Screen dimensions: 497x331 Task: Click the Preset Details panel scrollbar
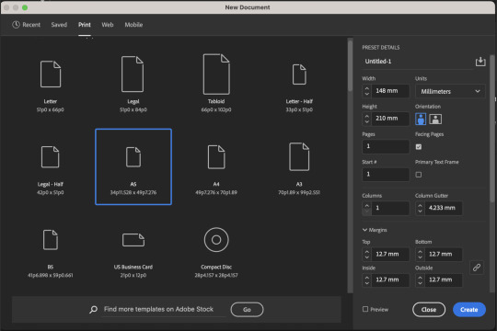click(491, 129)
